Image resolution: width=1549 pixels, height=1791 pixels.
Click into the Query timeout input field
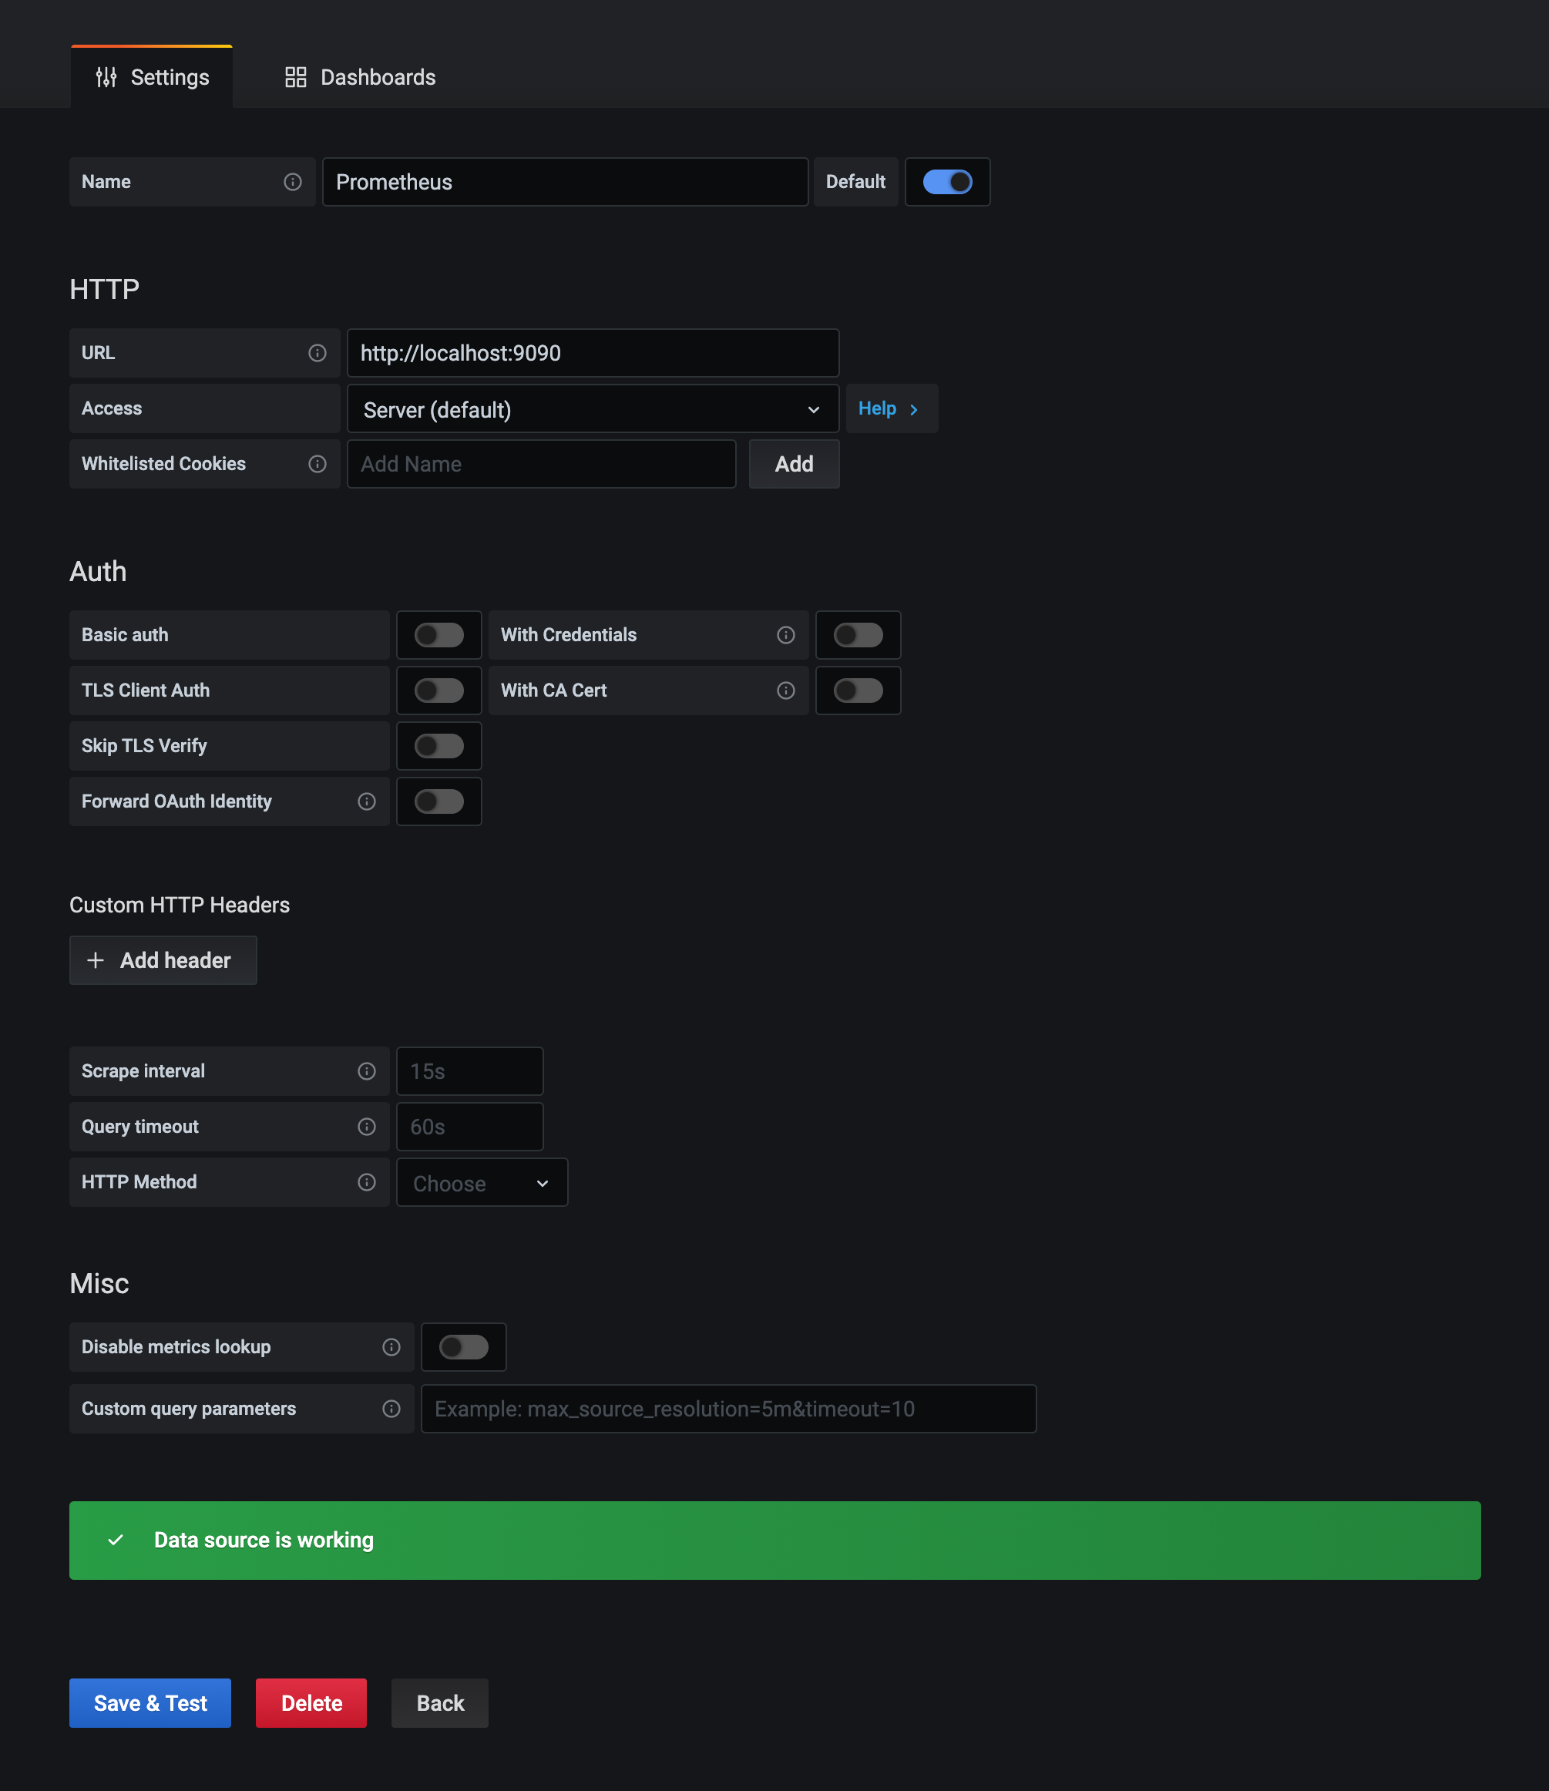click(x=469, y=1126)
